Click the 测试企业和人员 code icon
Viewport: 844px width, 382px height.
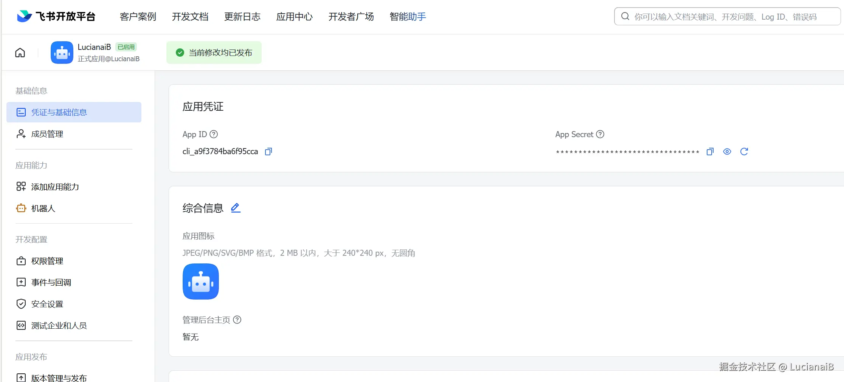[21, 325]
